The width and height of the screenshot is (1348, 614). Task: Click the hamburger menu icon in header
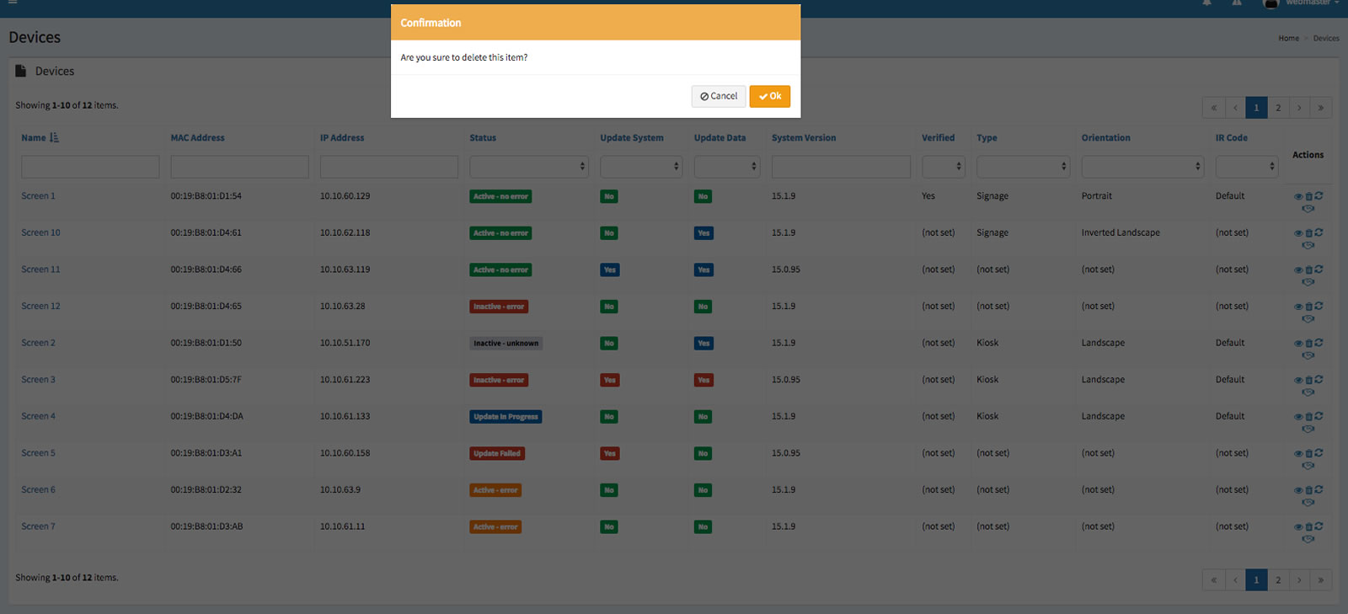pyautogui.click(x=13, y=3)
